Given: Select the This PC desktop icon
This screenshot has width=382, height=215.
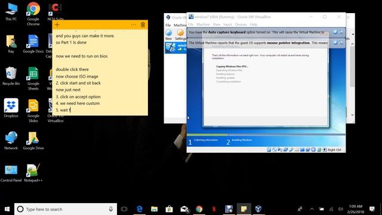Looking at the screenshot, I should coord(11,12).
